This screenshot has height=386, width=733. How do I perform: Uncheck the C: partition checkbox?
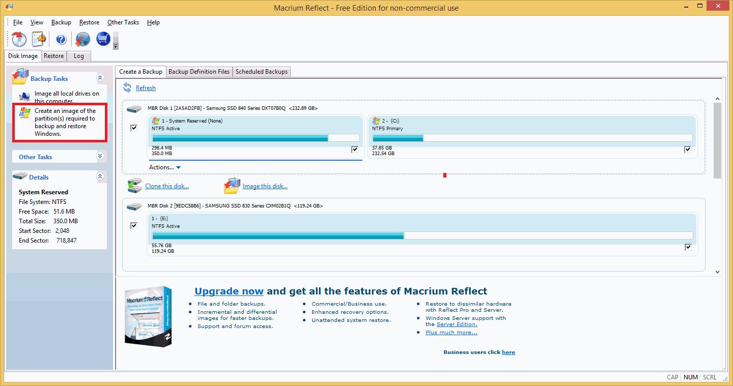coord(688,150)
